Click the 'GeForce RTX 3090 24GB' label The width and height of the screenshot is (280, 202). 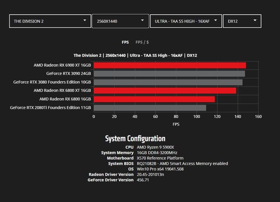[69, 74]
